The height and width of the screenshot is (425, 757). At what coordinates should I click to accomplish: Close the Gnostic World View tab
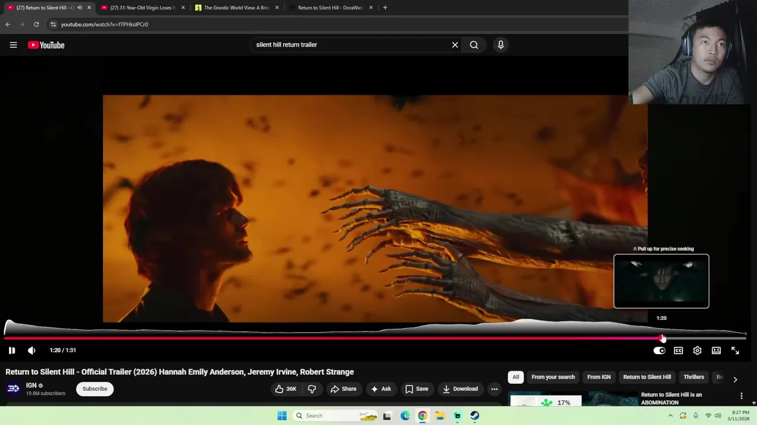277,8
